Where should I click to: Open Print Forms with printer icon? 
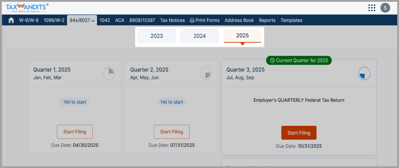click(205, 20)
